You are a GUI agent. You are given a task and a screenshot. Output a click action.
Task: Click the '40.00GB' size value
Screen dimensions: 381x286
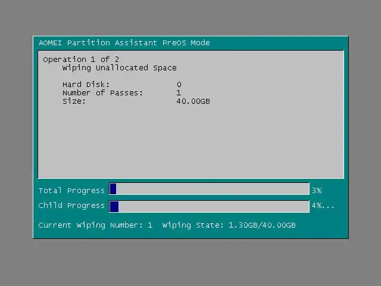tap(193, 101)
